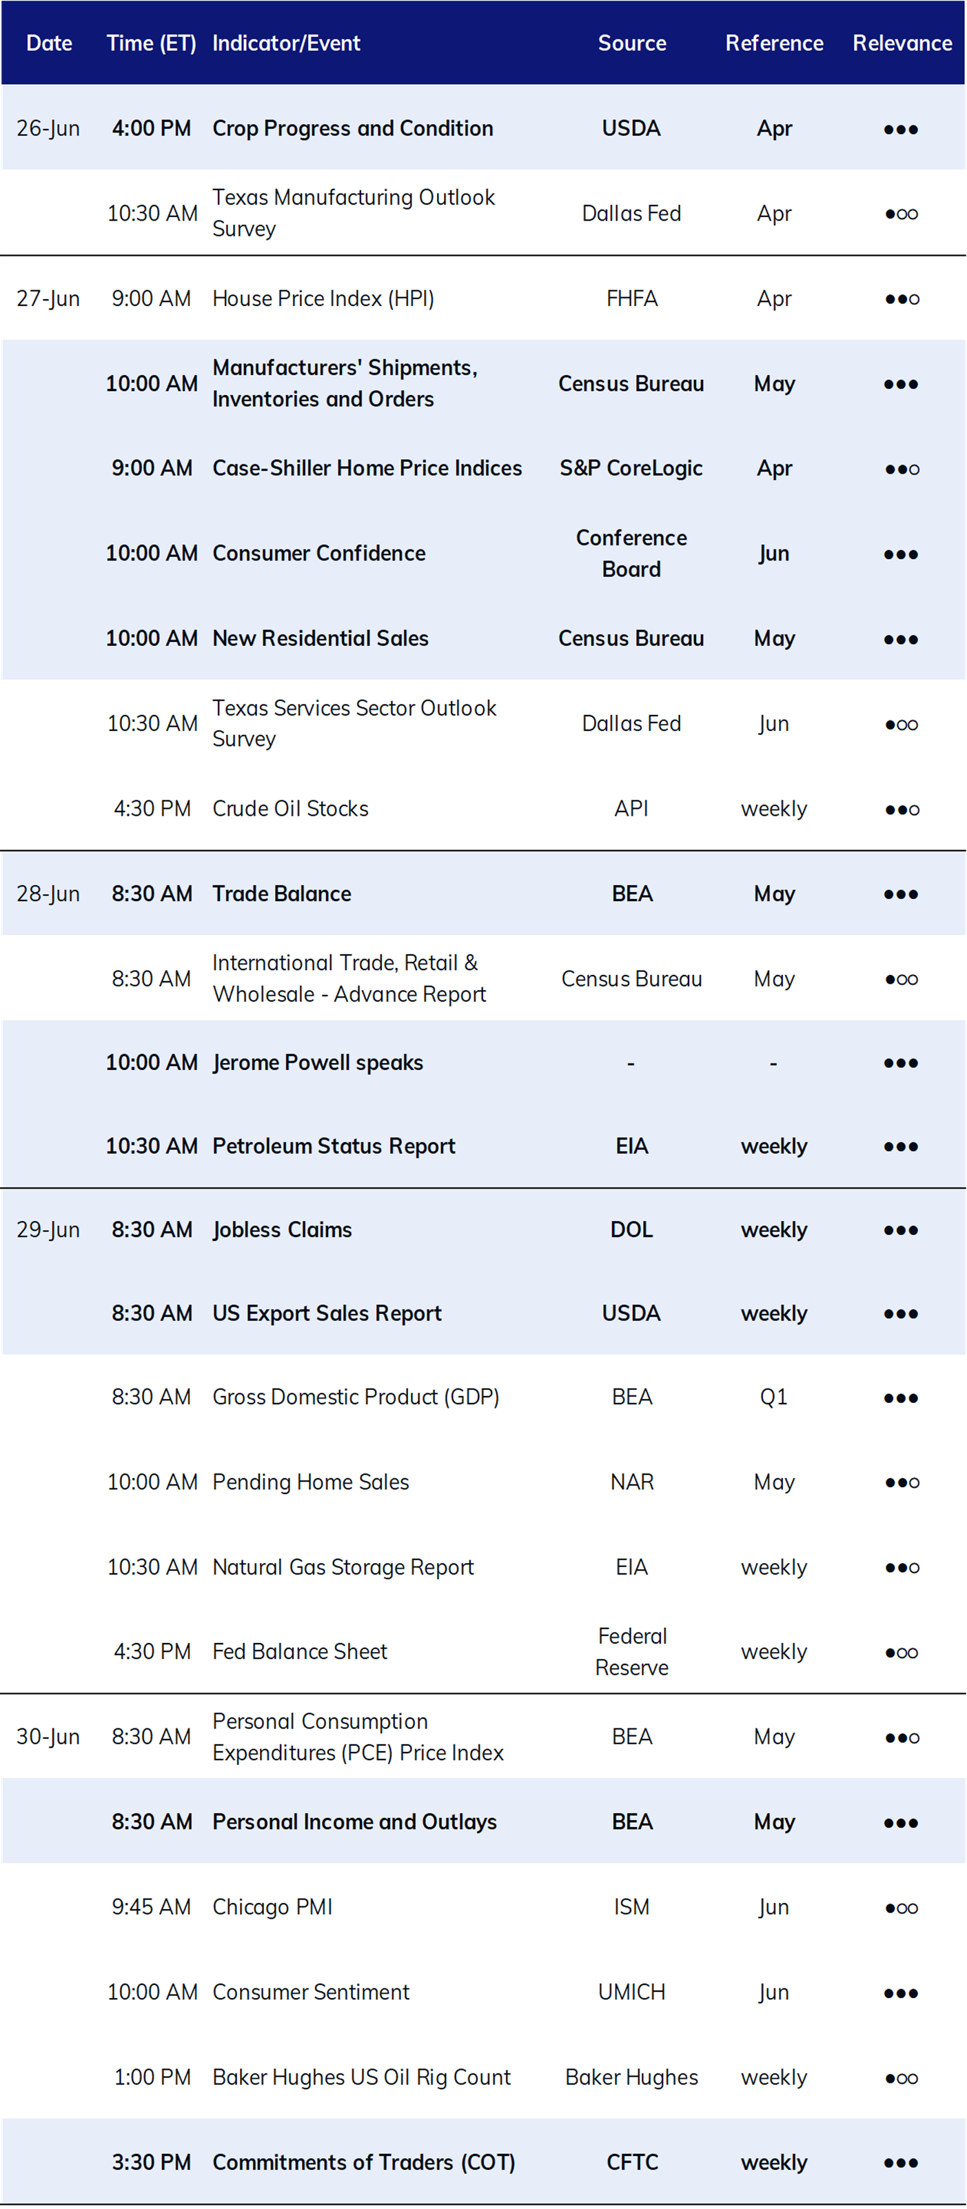Select the relevance rating for Fed Balance Sheet
Image resolution: width=967 pixels, height=2209 pixels.
(901, 1653)
